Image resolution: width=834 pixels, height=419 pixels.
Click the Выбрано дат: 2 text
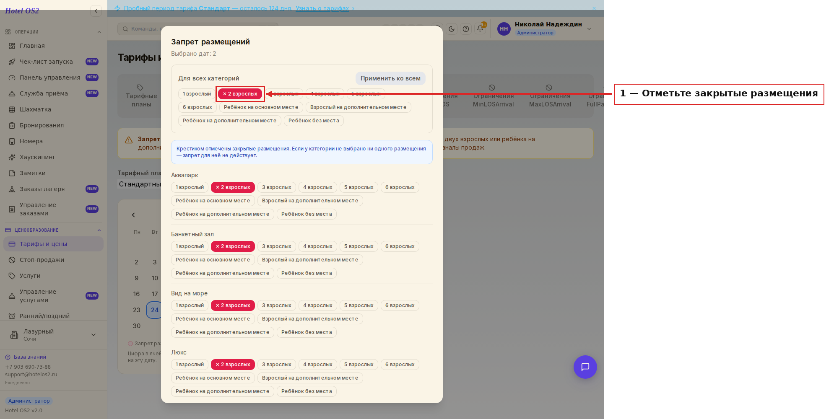[194, 54]
